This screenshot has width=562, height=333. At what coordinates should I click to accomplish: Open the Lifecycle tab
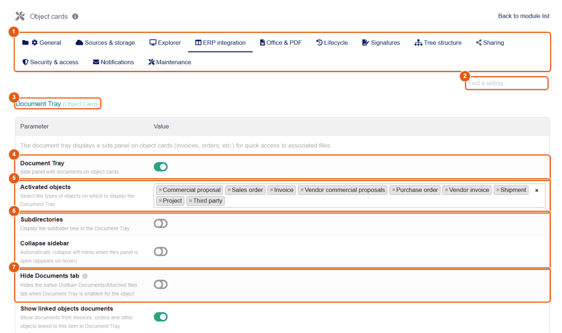point(332,43)
